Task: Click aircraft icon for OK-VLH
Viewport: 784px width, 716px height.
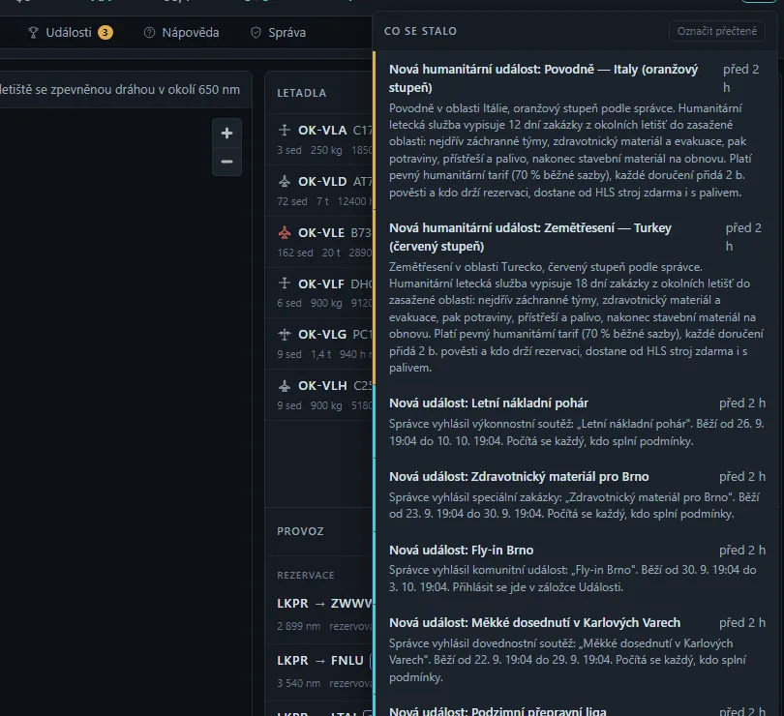Action: [285, 385]
